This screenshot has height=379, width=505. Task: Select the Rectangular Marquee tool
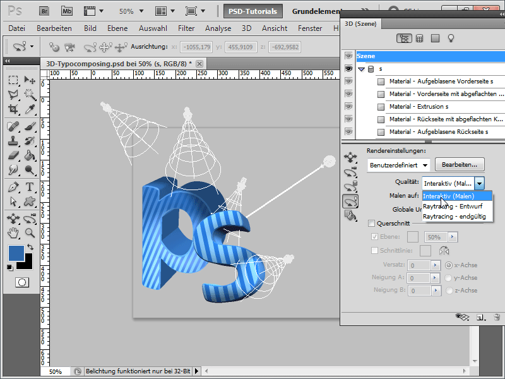point(13,80)
